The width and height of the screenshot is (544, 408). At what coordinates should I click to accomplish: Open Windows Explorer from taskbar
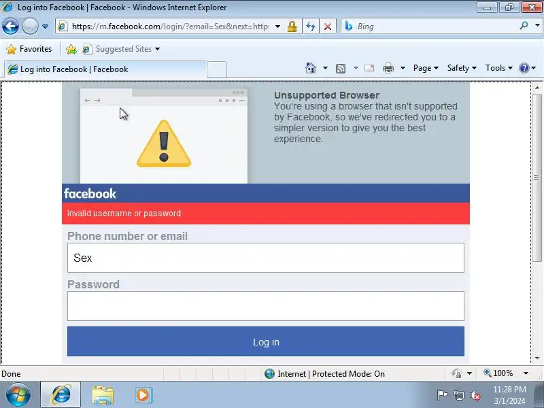[103, 395]
